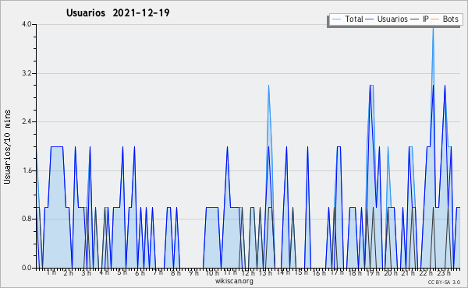Click the 0.8 y-axis value

point(27,220)
